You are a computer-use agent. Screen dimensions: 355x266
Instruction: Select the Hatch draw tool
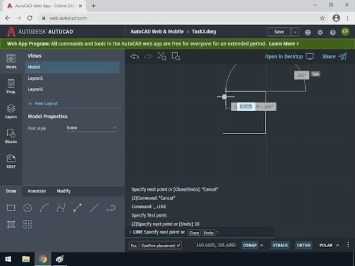tap(11, 225)
